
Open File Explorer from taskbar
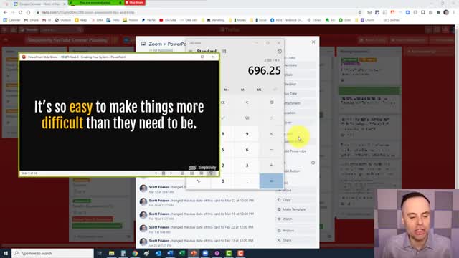[112, 253]
